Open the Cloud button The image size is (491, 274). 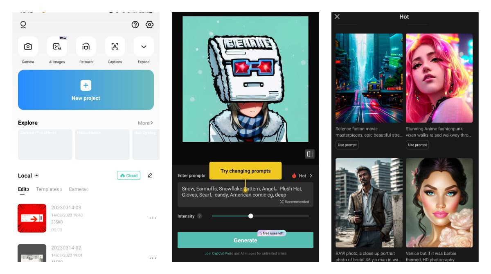coord(128,175)
